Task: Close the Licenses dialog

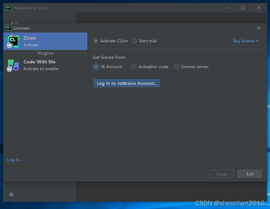Action: (x=259, y=28)
